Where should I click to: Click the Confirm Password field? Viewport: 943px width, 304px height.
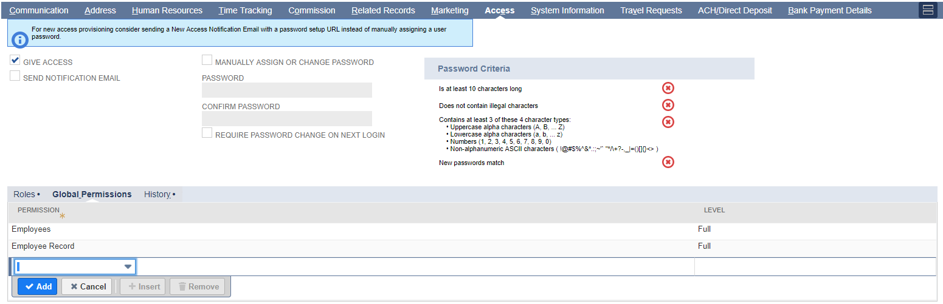(x=286, y=118)
